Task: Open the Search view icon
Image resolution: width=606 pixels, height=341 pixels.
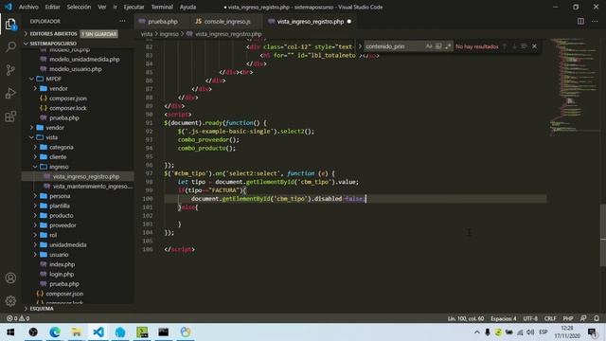Action: click(10, 46)
